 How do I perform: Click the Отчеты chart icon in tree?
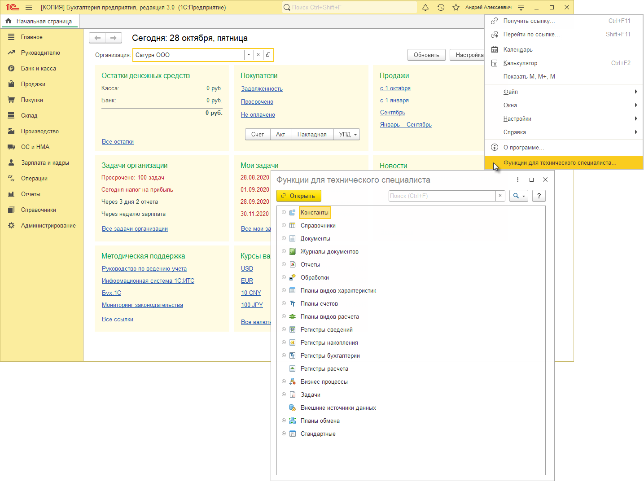coord(292,264)
